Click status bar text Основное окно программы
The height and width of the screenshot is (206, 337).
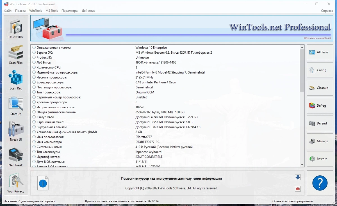[292, 201]
